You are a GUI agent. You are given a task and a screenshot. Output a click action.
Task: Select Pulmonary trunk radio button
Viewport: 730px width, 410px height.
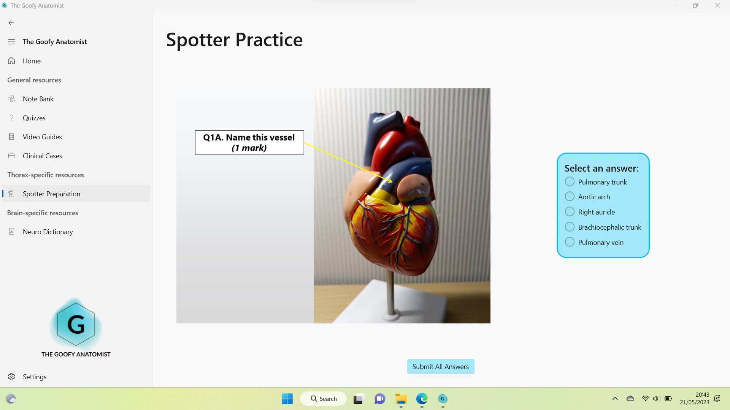pos(569,181)
